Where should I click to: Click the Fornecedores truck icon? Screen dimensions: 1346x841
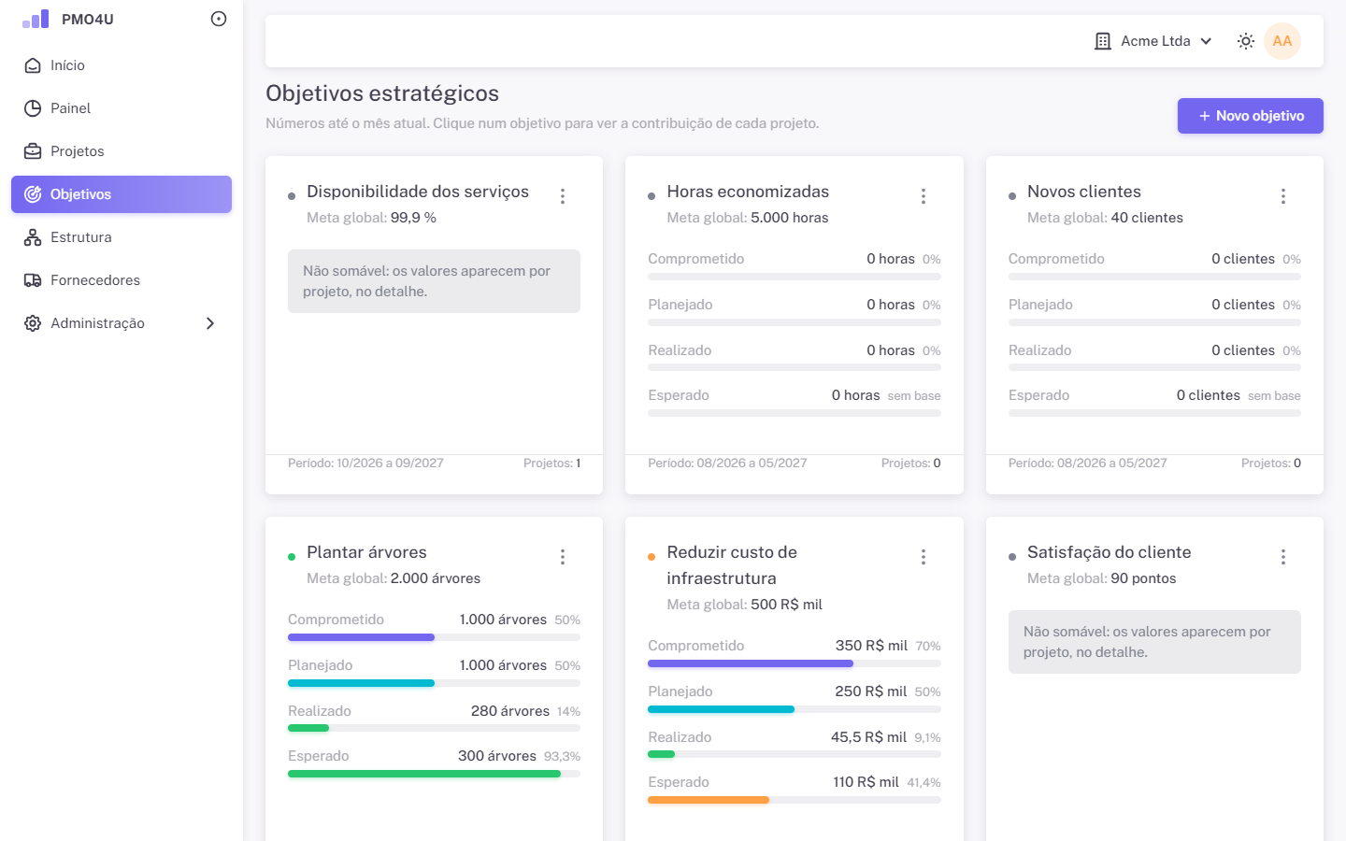tap(33, 280)
